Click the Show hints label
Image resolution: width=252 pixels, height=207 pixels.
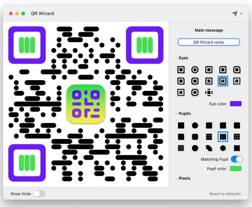(x=21, y=194)
